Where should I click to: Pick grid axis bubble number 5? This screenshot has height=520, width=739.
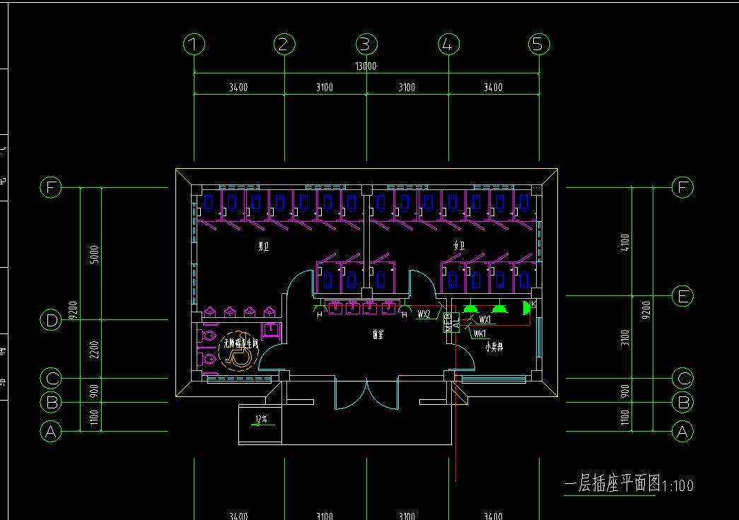tap(538, 45)
